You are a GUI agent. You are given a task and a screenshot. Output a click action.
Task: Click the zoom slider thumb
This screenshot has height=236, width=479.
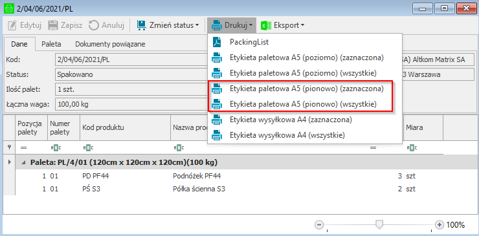(379, 225)
